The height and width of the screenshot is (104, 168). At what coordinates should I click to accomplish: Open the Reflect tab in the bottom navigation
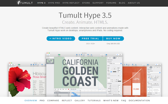coord(67,101)
